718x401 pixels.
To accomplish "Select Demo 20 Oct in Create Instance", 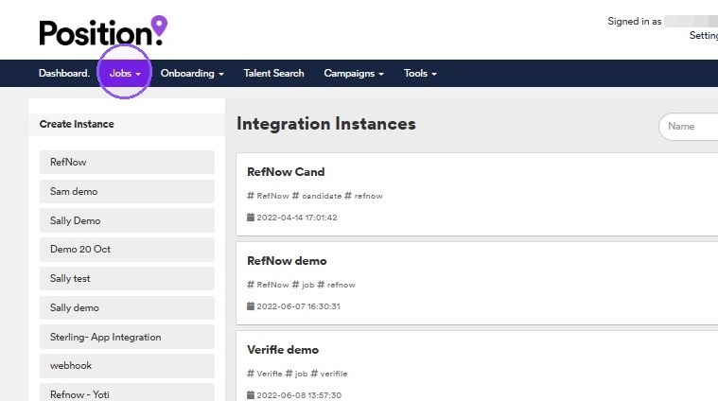I will (x=127, y=250).
